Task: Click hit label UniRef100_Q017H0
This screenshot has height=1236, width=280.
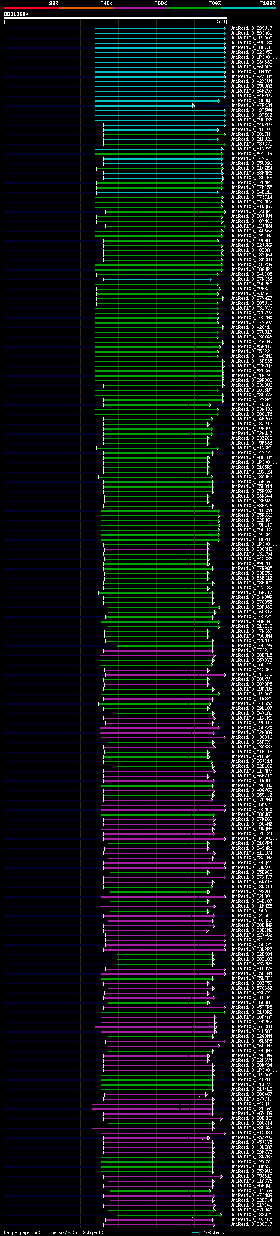Action: pos(251,134)
